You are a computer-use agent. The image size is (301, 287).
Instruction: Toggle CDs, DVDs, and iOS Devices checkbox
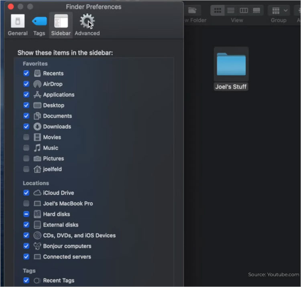click(26, 235)
